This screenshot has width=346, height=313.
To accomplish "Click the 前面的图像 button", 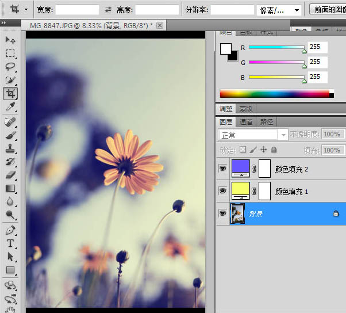I will click(328, 9).
